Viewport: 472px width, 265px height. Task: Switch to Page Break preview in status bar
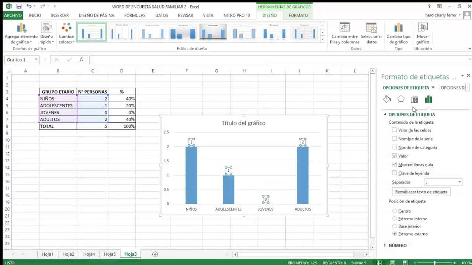point(406,263)
